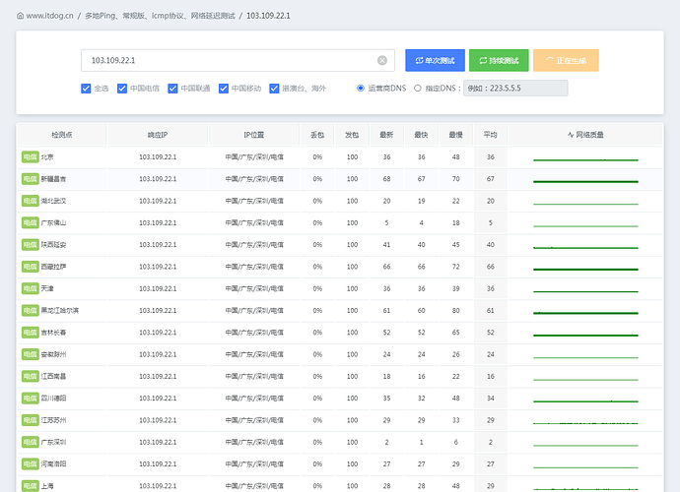Click the 正在生成 button
The height and width of the screenshot is (492, 680).
click(566, 60)
